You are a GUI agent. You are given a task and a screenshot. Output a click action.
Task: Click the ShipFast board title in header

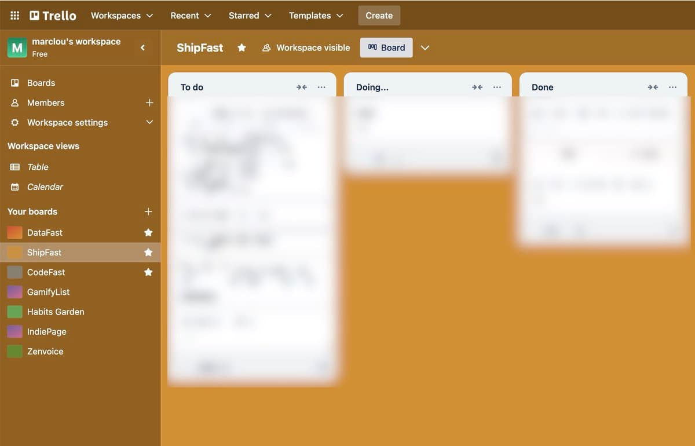200,47
